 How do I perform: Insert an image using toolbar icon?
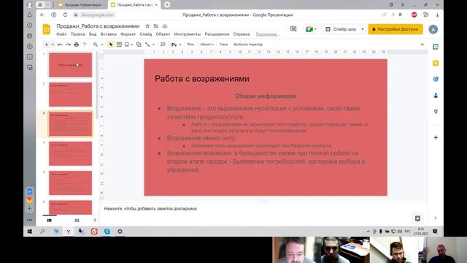click(127, 45)
